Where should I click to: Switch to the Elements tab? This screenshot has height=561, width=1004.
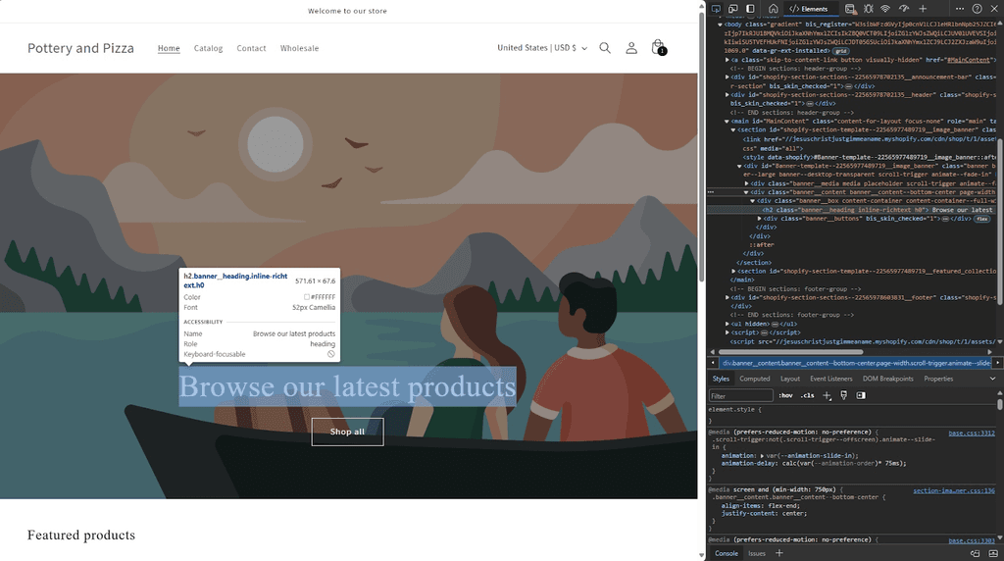[x=809, y=9]
